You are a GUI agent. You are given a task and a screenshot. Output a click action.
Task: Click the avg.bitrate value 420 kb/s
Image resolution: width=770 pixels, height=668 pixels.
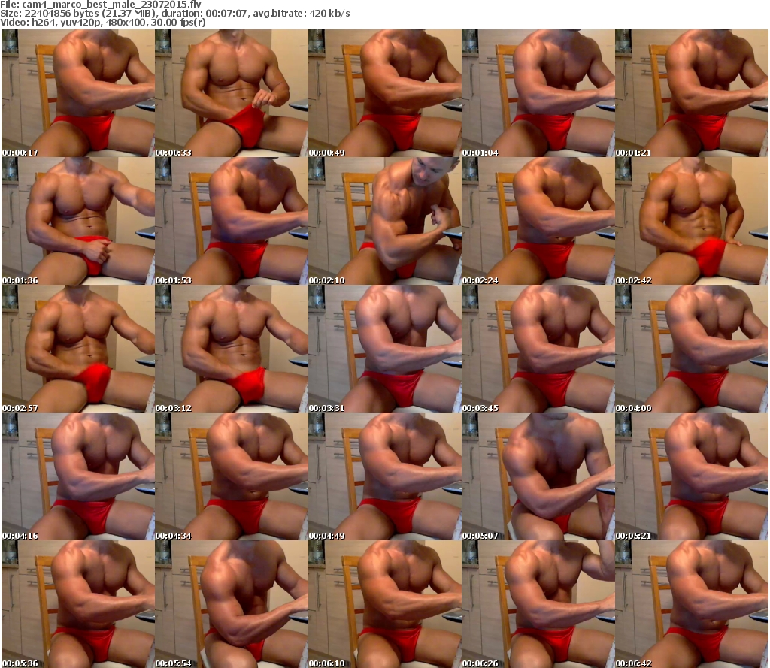pos(329,14)
